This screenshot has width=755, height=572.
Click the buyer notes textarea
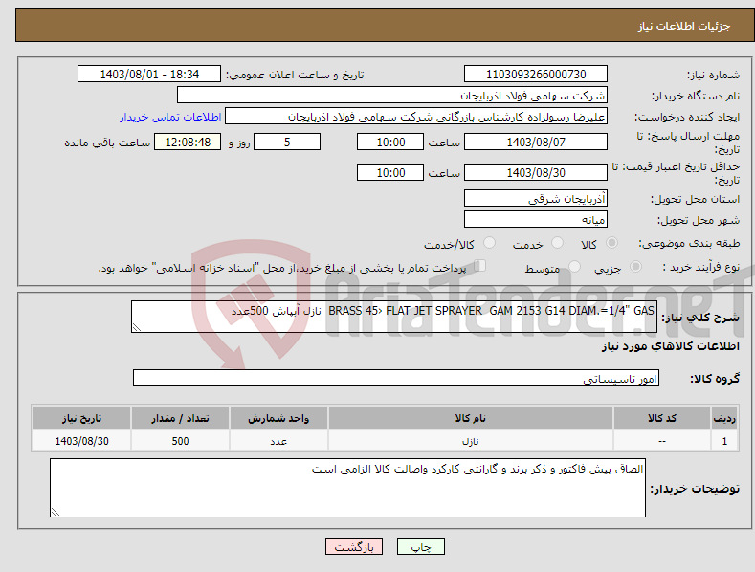347,488
